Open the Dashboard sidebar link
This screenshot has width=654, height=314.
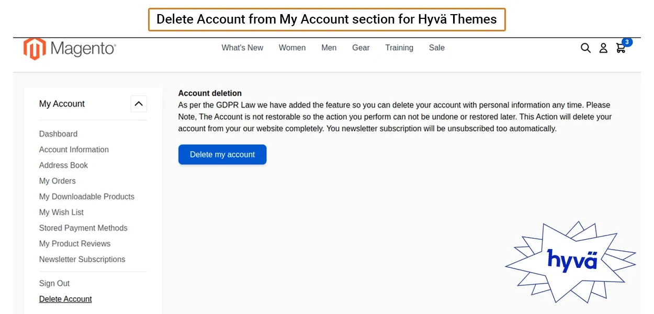58,134
